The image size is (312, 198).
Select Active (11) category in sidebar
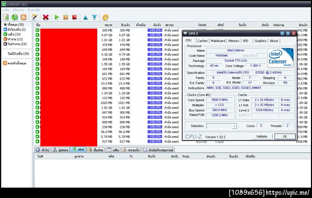point(13,39)
